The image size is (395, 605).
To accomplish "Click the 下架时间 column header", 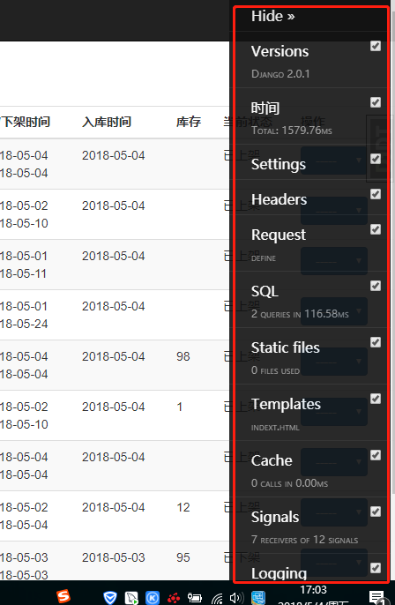I will click(26, 122).
